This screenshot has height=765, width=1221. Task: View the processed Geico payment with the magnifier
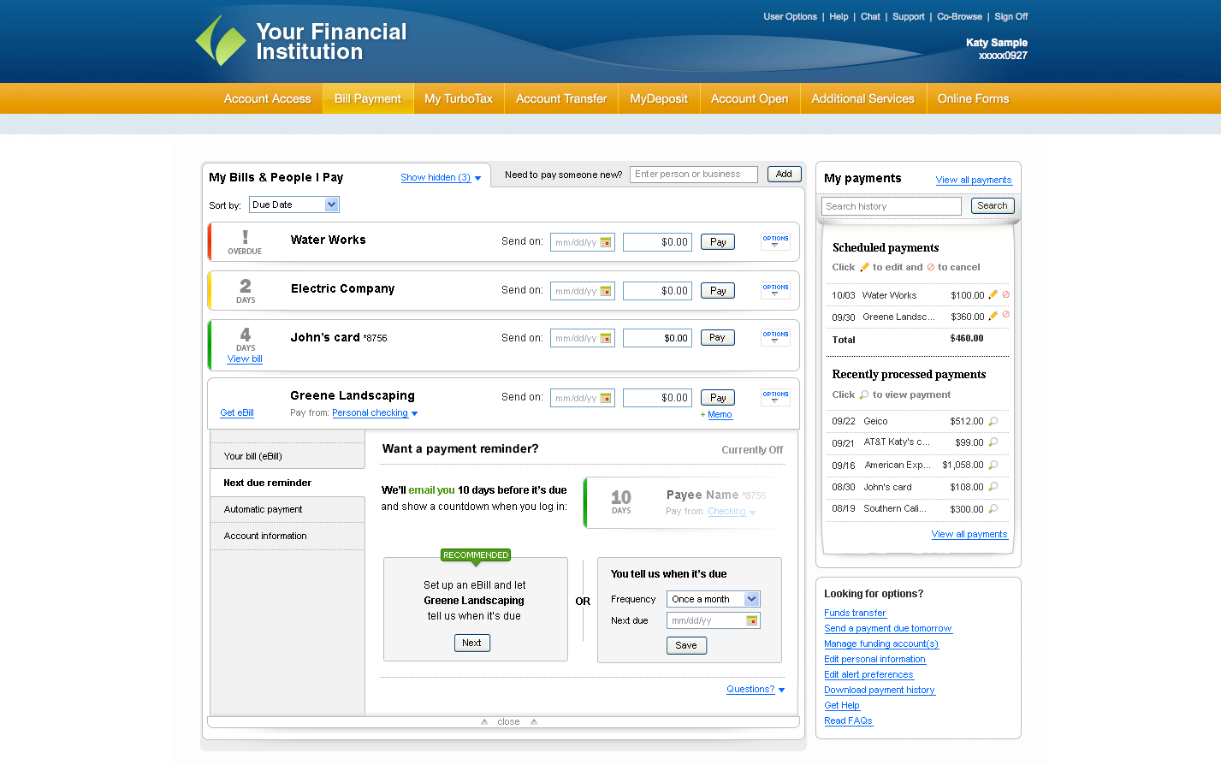point(992,421)
